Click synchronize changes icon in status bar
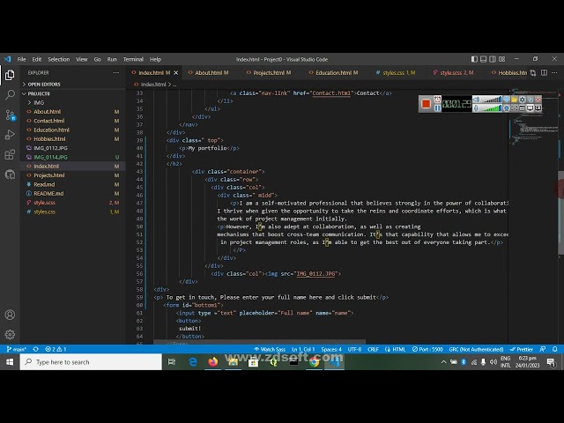The image size is (564, 423). click(35, 349)
